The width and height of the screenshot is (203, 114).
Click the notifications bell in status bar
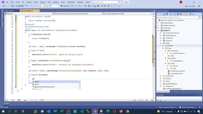coord(200,107)
